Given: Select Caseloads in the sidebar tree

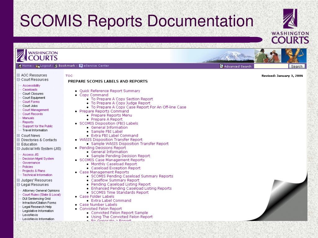Looking at the screenshot, I should click(30, 90).
